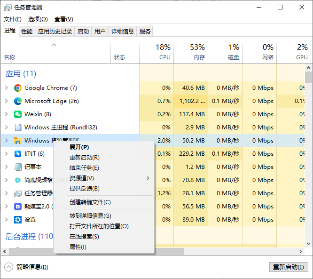Switch to the 详细信息 tab
Screen dimensions: 313x279
pos(122,32)
